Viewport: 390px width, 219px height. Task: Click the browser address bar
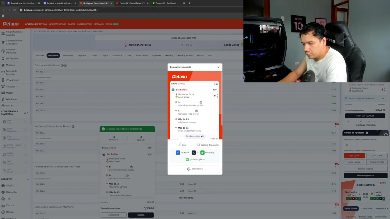click(128, 10)
